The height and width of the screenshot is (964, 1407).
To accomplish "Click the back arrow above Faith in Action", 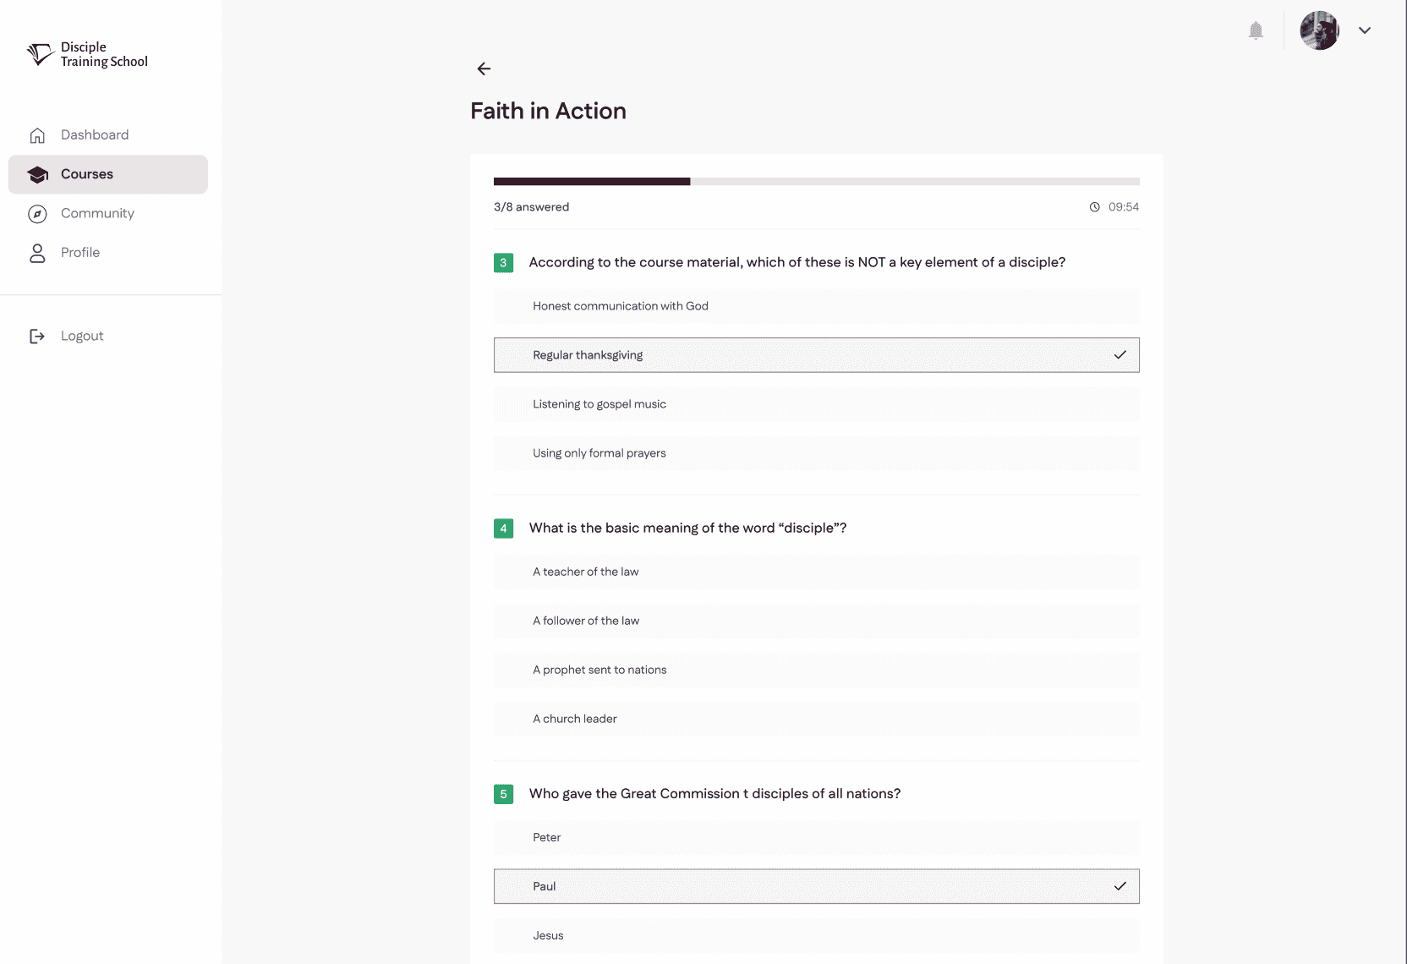I will point(484,68).
